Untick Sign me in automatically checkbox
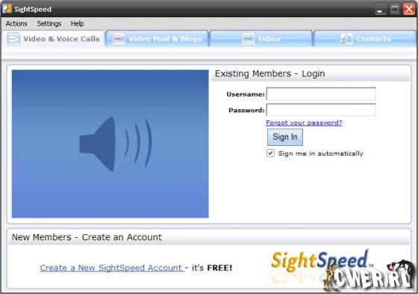The width and height of the screenshot is (418, 294). [x=270, y=153]
